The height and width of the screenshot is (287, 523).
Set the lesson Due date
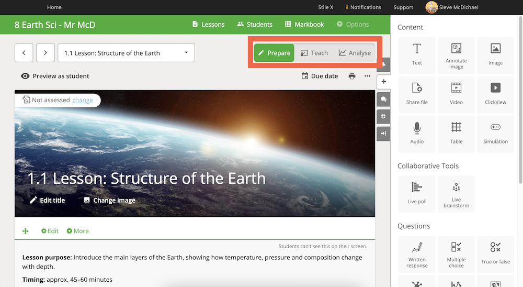320,76
